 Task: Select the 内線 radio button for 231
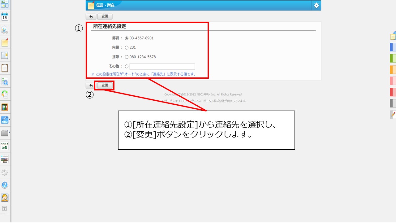(127, 47)
